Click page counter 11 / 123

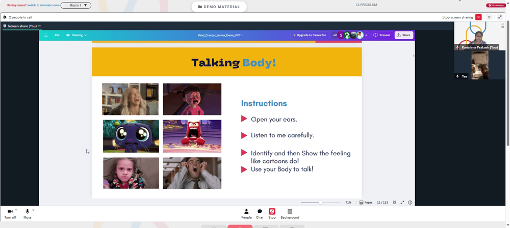click(x=382, y=203)
